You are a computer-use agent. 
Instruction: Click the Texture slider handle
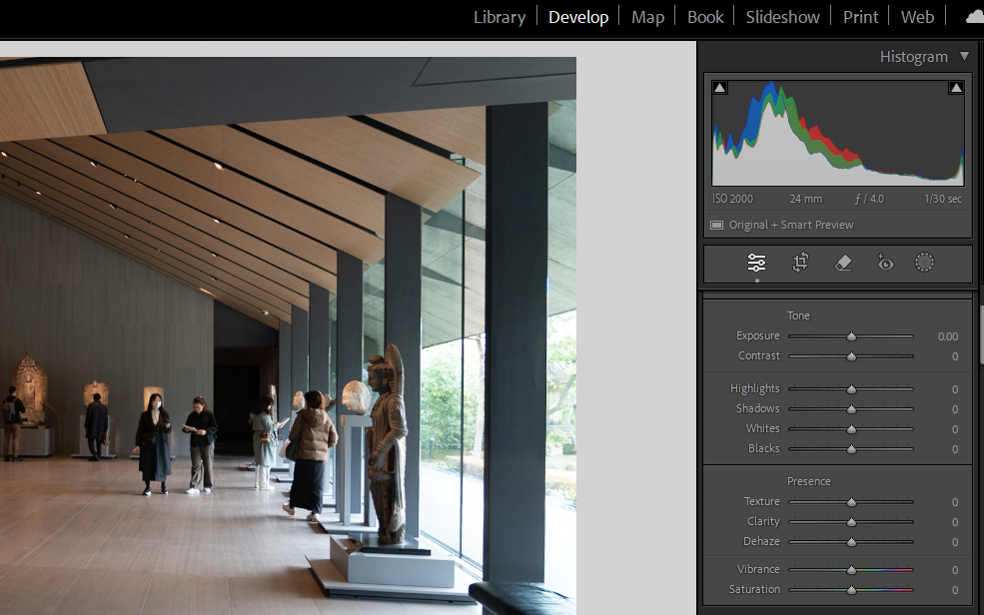851,502
